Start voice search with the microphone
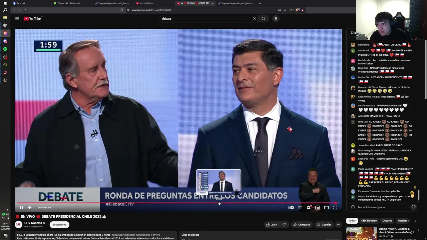 pos(276,19)
